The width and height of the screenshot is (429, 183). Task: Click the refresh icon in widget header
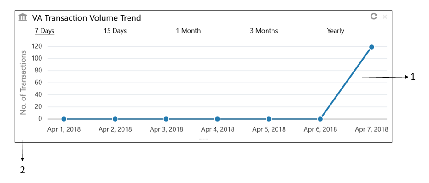point(373,17)
